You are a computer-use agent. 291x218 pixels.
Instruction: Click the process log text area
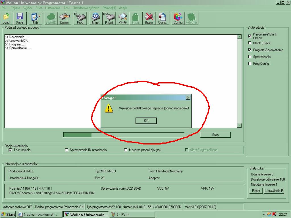[x=121, y=81]
